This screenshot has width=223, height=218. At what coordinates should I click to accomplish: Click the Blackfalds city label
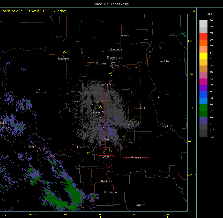(114, 58)
